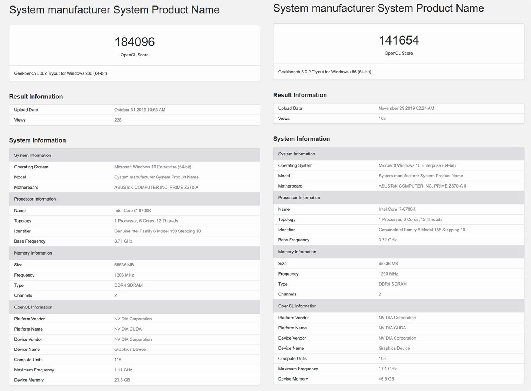Select Device Memory value 46.8 GB
The height and width of the screenshot is (391, 531).
click(x=386, y=379)
